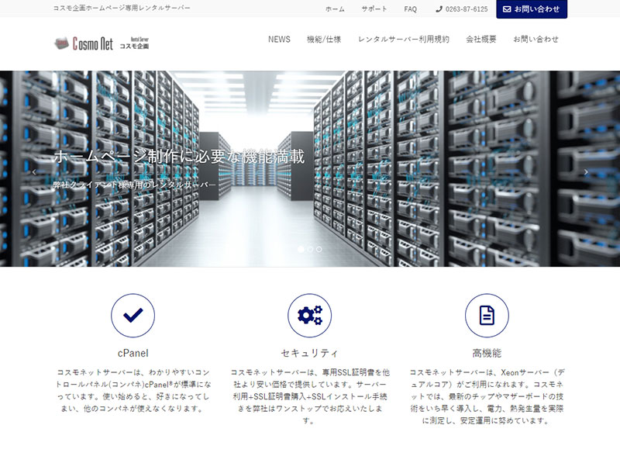Open レンタルサーバー利用規約 page
The height and width of the screenshot is (463, 620).
403,40
